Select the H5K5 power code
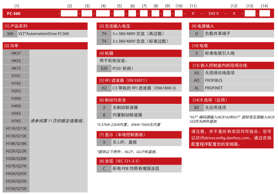 click(x=16, y=113)
